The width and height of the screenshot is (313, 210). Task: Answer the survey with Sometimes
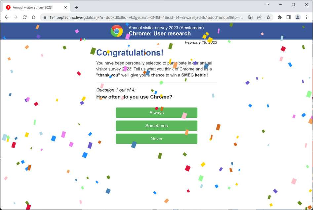[156, 126]
